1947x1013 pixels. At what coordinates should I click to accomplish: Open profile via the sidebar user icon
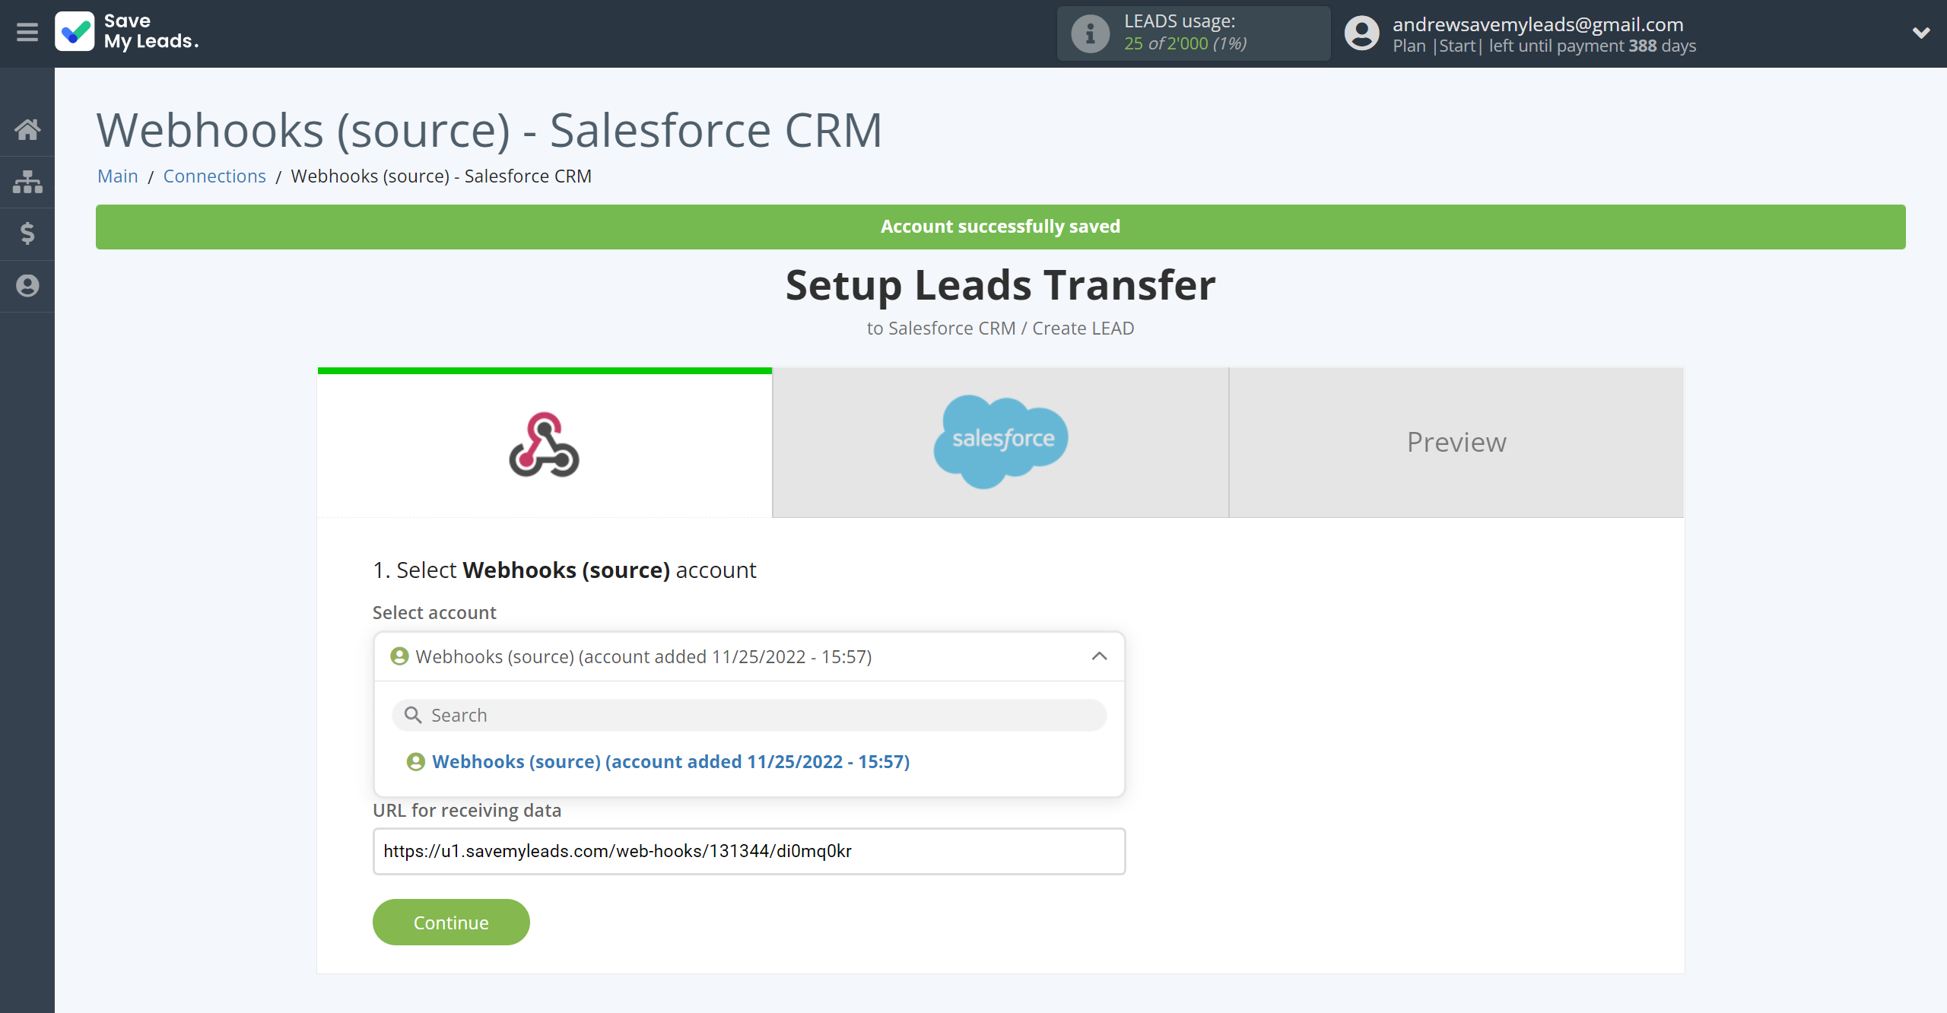(27, 286)
